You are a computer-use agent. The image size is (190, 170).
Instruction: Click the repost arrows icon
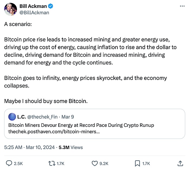pos(51,163)
